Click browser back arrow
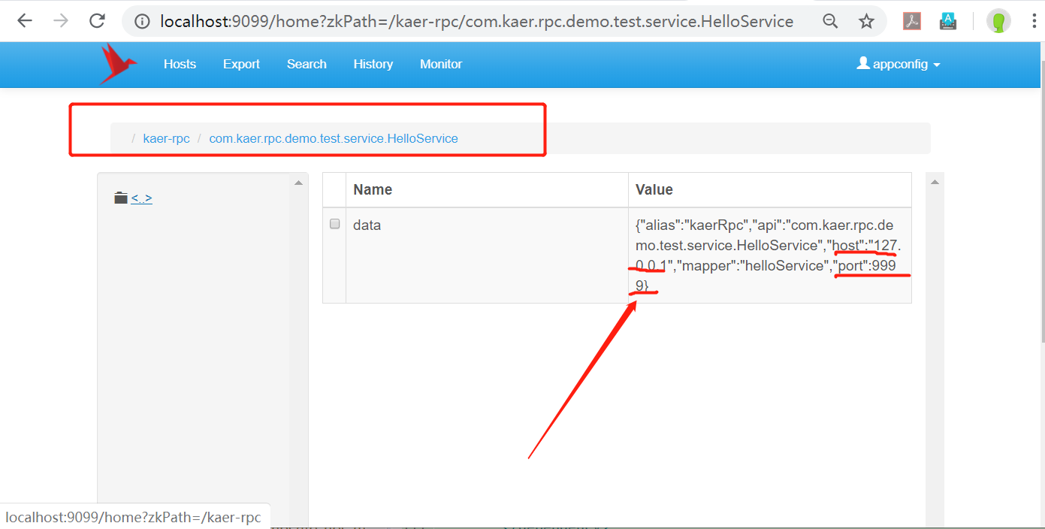Image resolution: width=1045 pixels, height=529 pixels. point(25,21)
